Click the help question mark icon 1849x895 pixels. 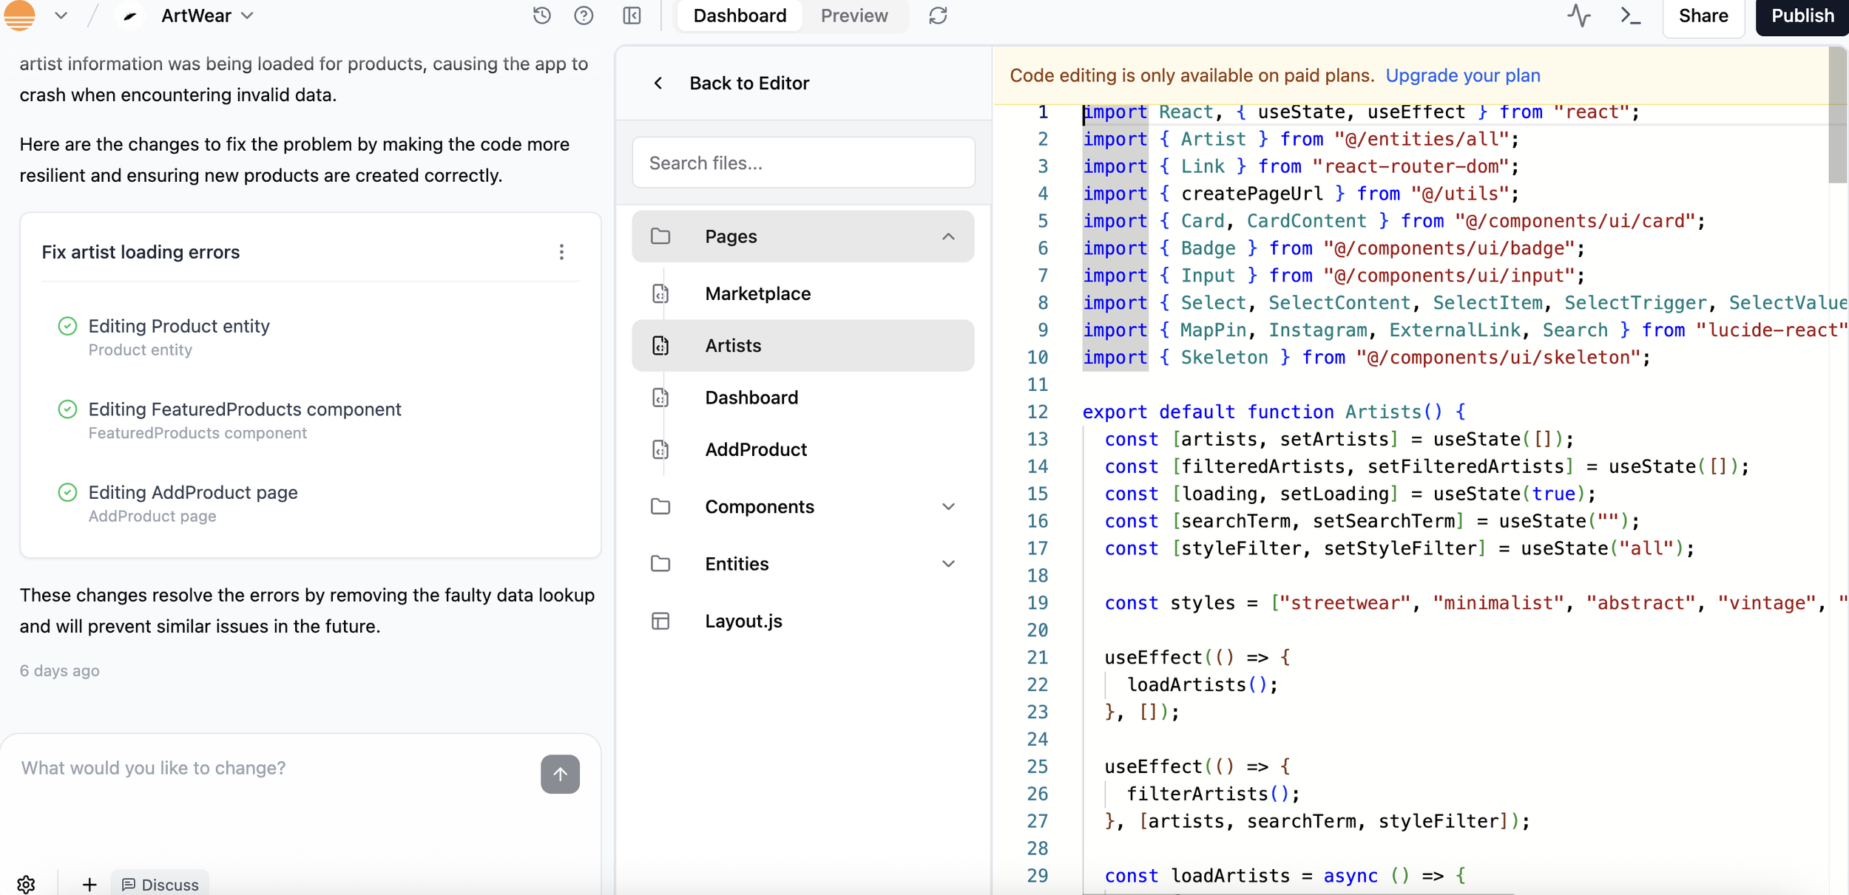coord(584,16)
